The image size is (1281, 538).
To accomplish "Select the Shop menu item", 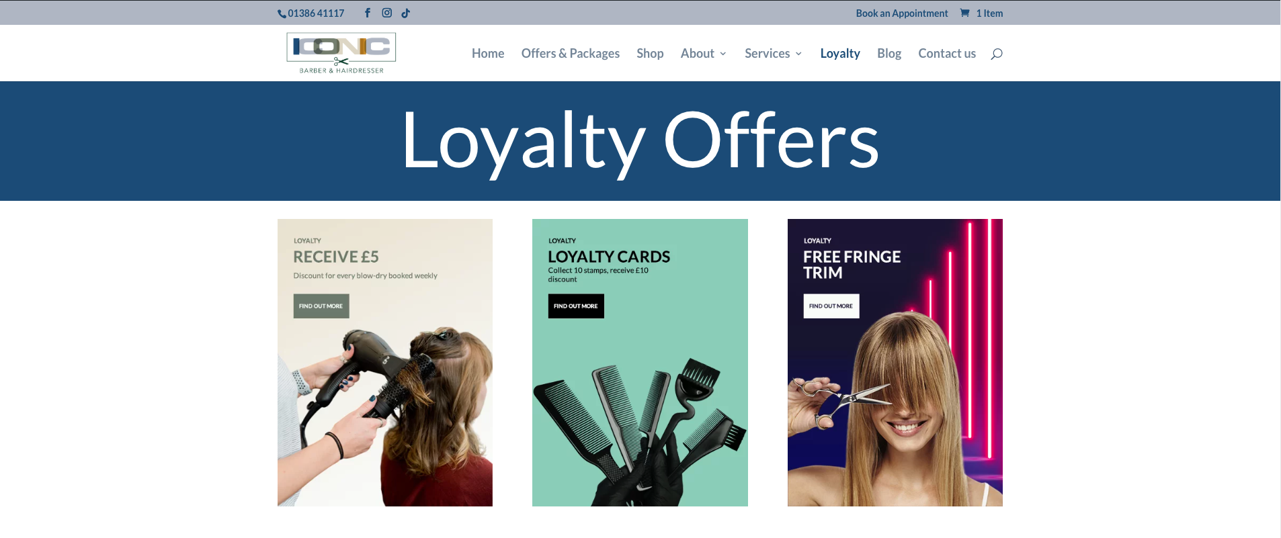I will click(x=650, y=53).
